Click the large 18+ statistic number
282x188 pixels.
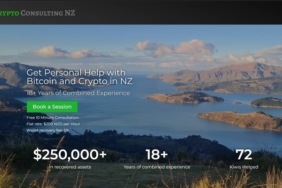coord(157,155)
